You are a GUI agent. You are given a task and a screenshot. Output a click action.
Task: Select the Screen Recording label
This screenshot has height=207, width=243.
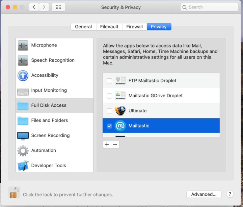point(50,135)
